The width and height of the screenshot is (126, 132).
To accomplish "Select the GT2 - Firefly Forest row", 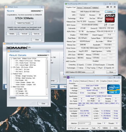I will click(x=25, y=63).
